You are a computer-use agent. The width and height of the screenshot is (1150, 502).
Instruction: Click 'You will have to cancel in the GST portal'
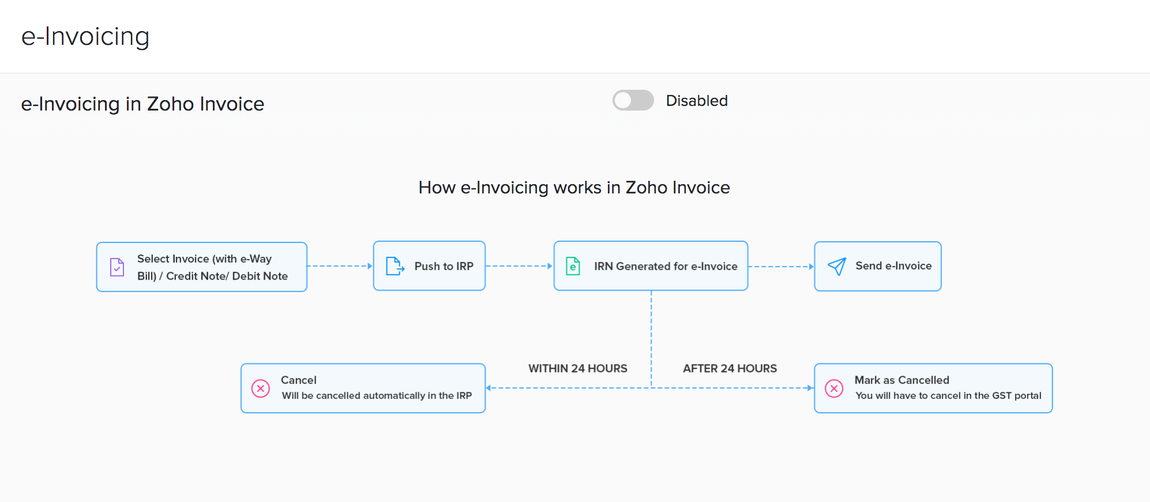(x=948, y=395)
